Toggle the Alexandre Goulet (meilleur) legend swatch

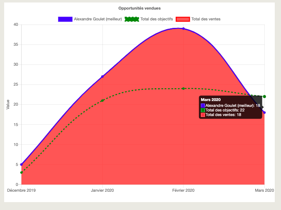pos(65,19)
